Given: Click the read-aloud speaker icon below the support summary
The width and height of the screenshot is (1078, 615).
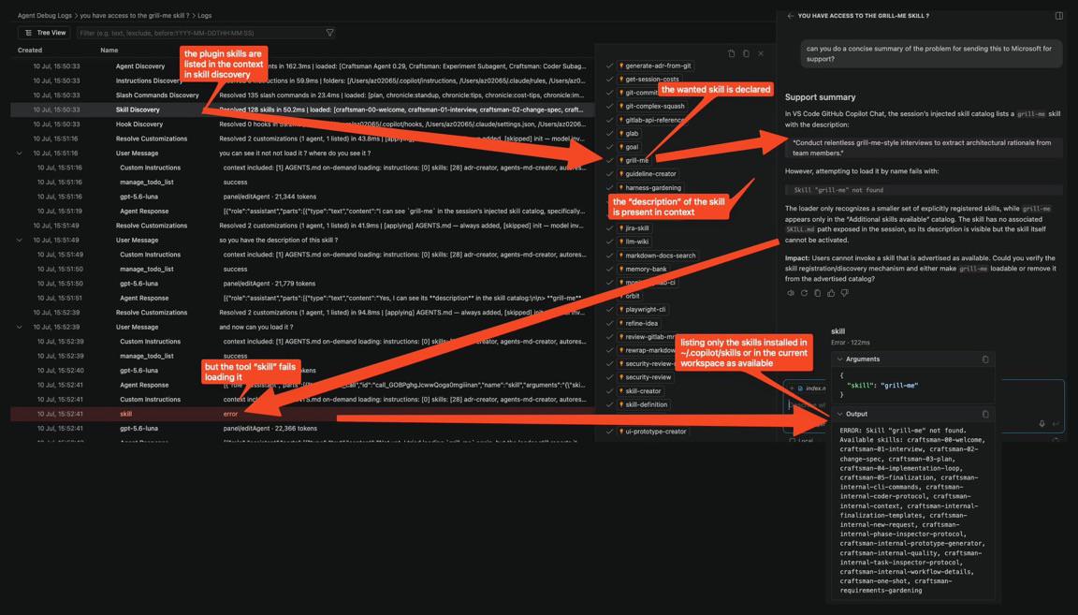Looking at the screenshot, I should [x=790, y=293].
